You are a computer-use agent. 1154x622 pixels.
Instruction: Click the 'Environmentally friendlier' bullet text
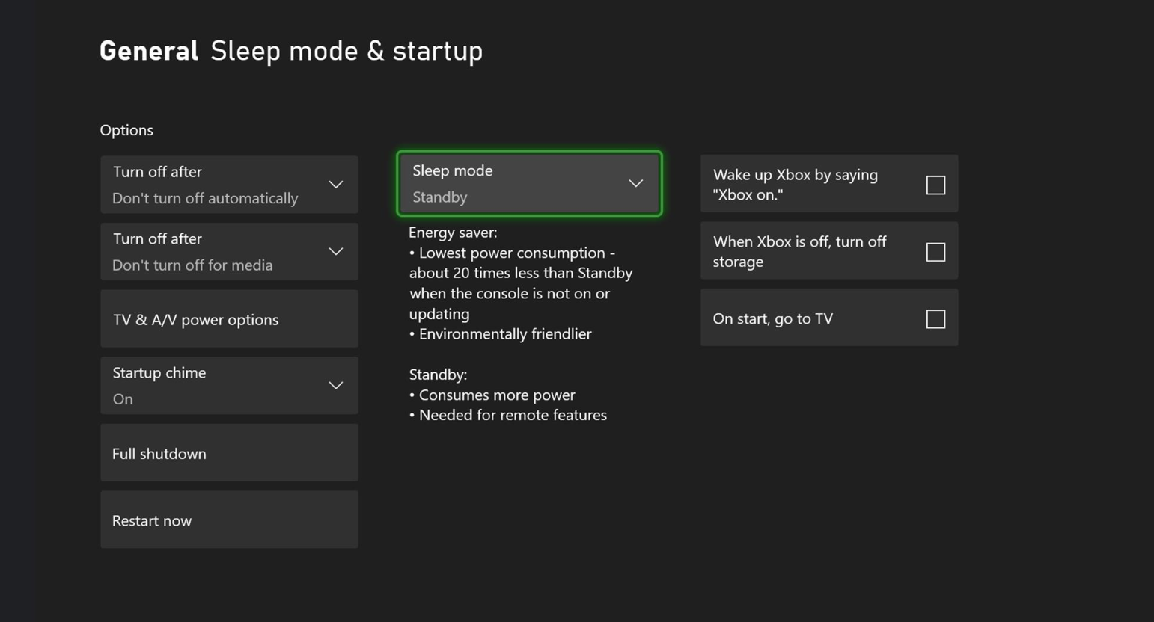[505, 334]
